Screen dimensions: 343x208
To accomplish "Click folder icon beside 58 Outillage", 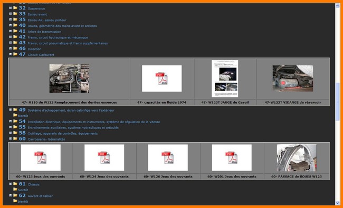I will click(15, 133).
